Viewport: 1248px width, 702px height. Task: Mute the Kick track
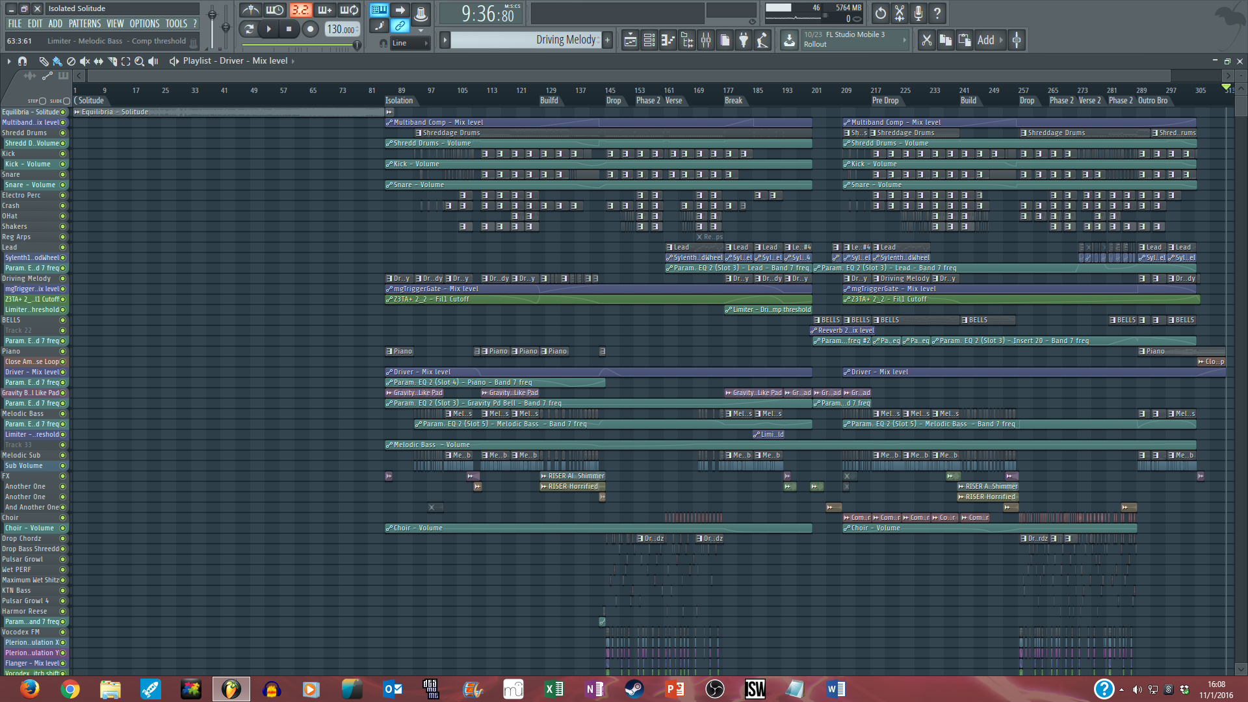click(63, 154)
